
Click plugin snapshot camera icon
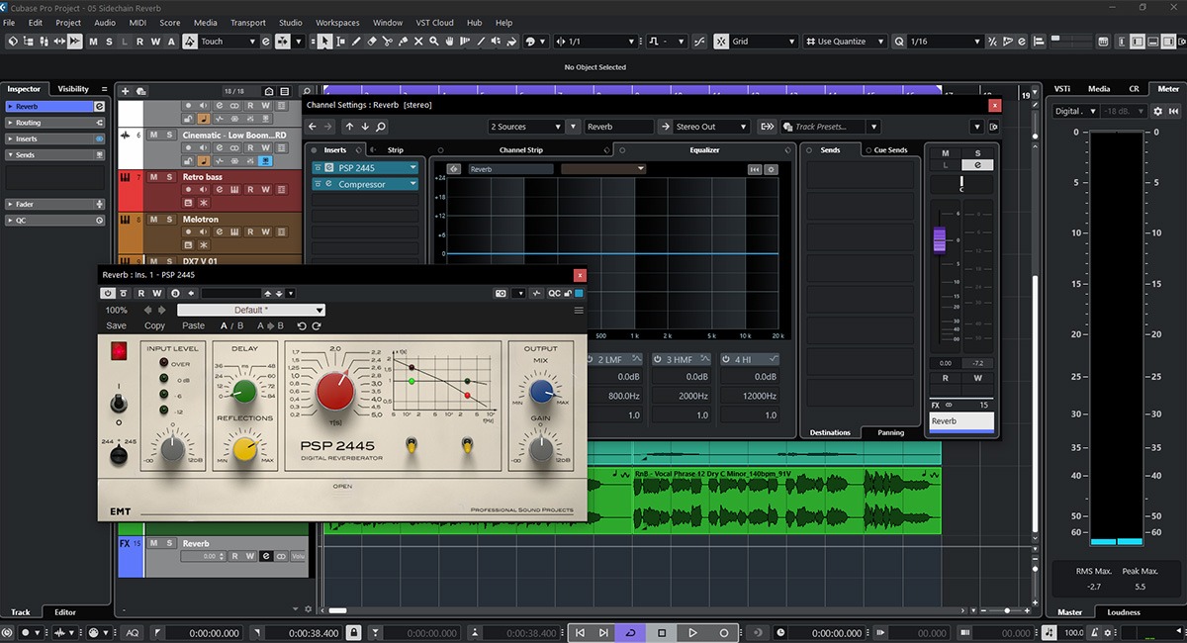pos(501,293)
